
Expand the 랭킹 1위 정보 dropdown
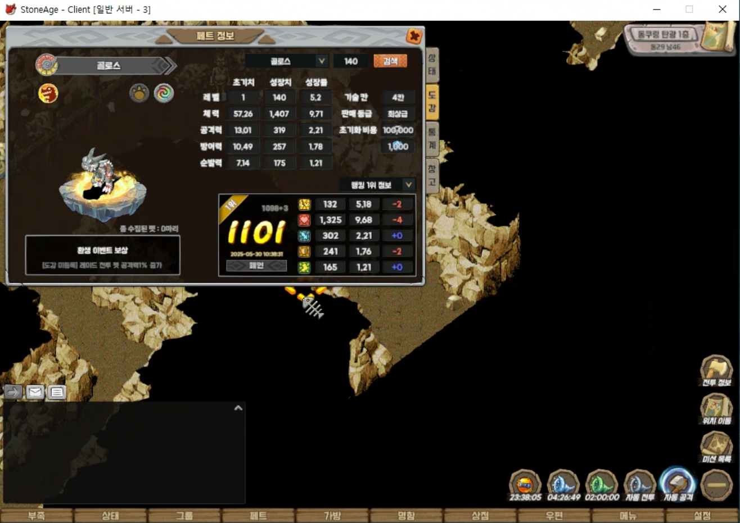click(x=377, y=185)
